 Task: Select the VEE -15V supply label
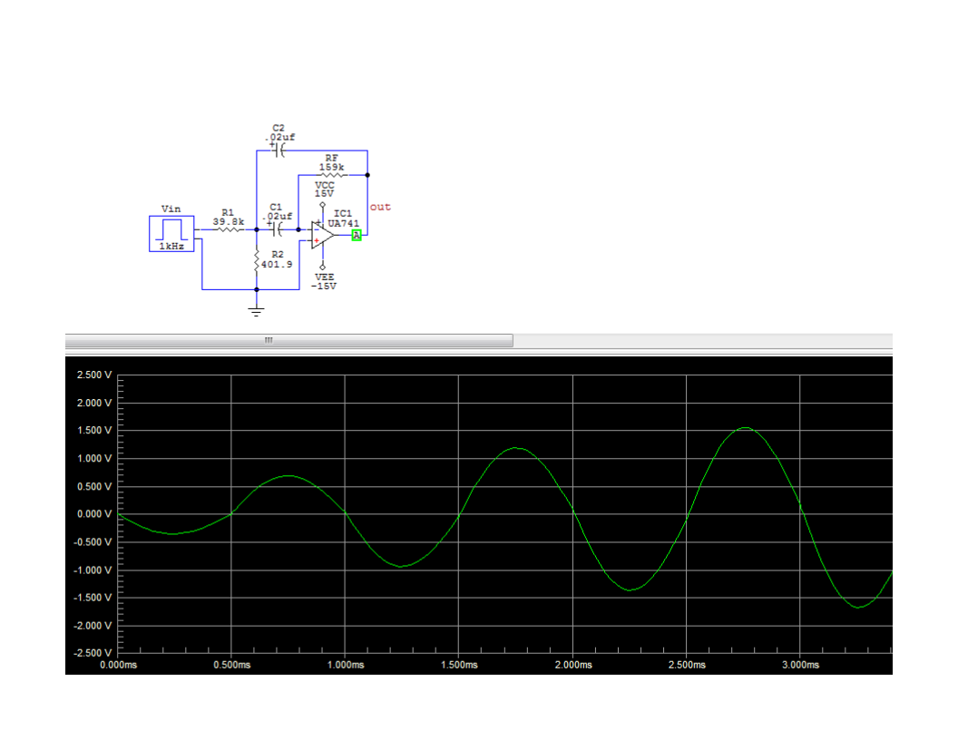324,281
